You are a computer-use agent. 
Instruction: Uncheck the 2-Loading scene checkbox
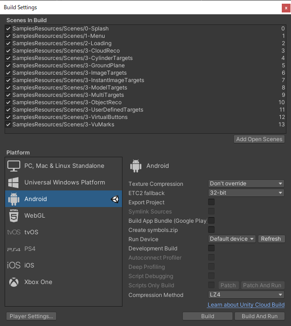coord(8,43)
